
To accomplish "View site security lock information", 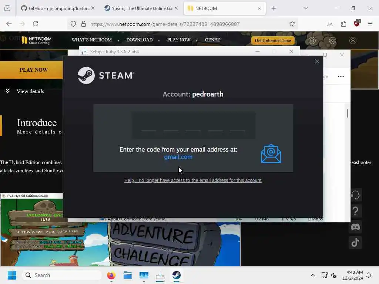I will tap(84, 24).
